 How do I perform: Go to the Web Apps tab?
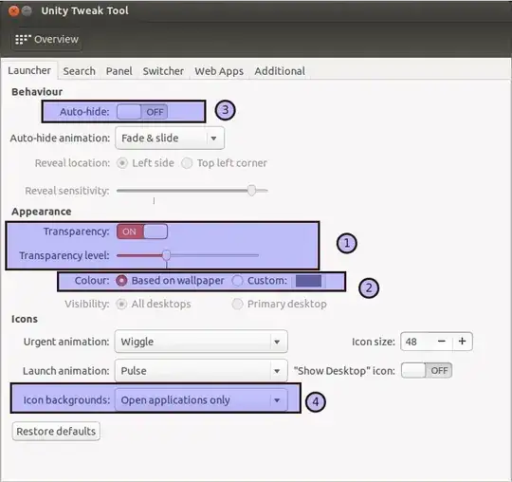219,71
